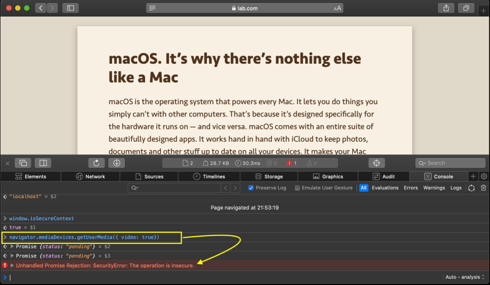
Task: Click the console snapshot circular icon
Action: [472, 188]
